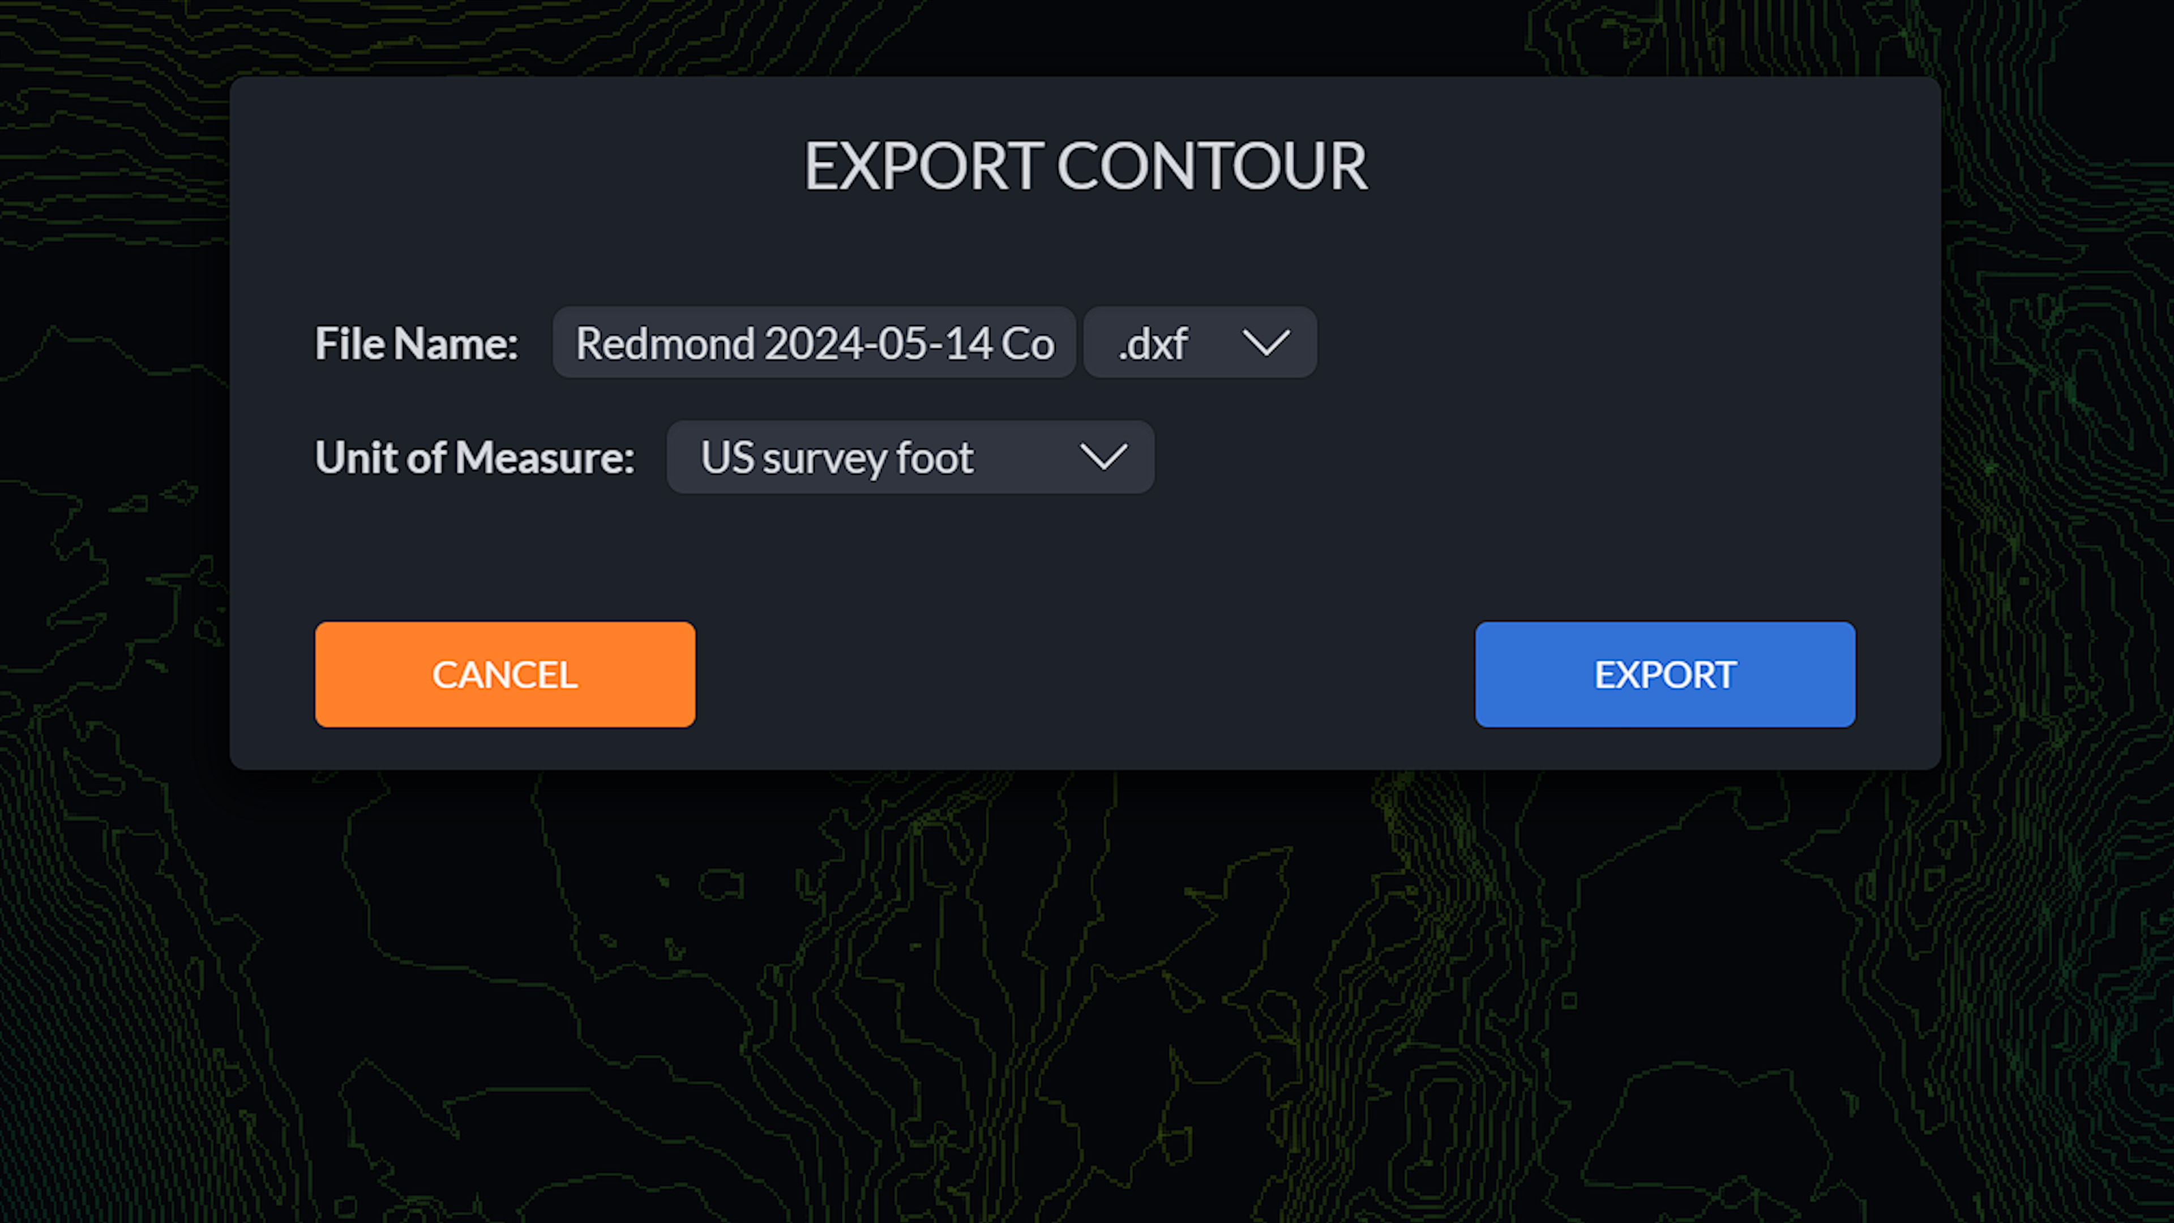This screenshot has height=1223, width=2174.
Task: Click the EXPORT CONTOUR dialog title
Action: [1087, 166]
